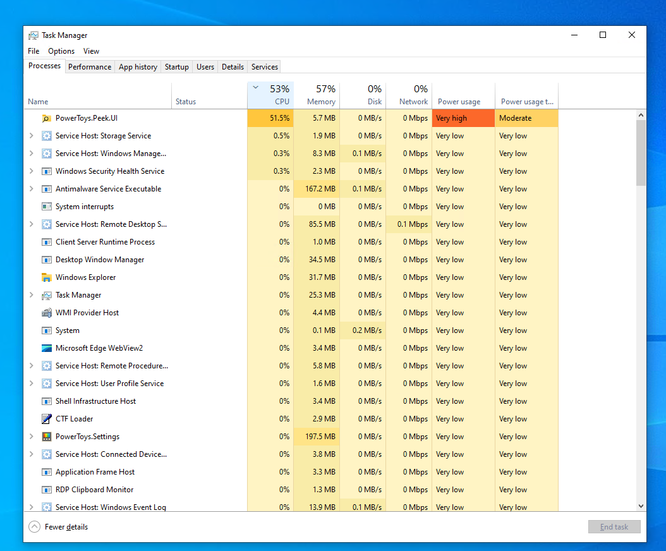The height and width of the screenshot is (551, 666).
Task: Expand the Service Host: Remote Desktop entry
Action: point(30,224)
